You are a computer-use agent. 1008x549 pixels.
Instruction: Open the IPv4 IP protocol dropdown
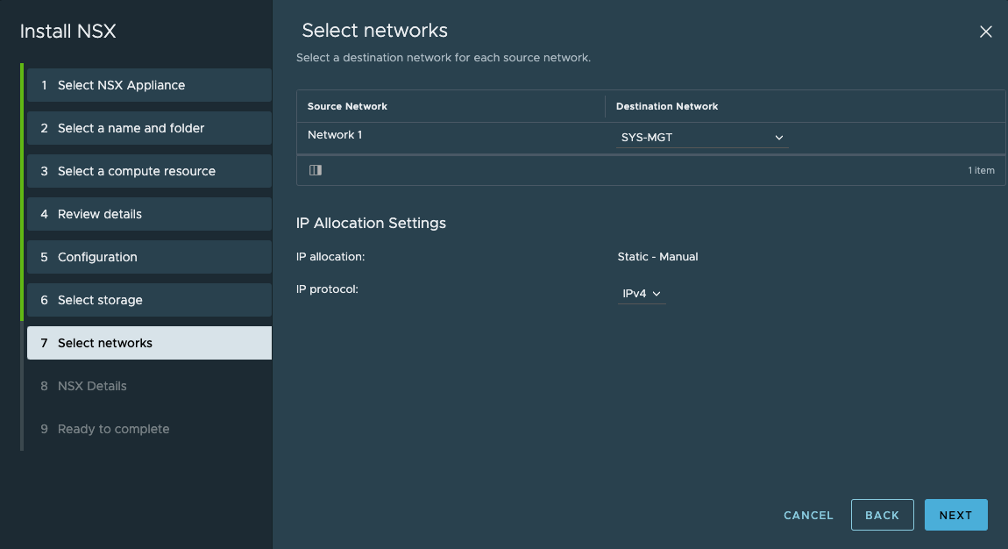641,293
